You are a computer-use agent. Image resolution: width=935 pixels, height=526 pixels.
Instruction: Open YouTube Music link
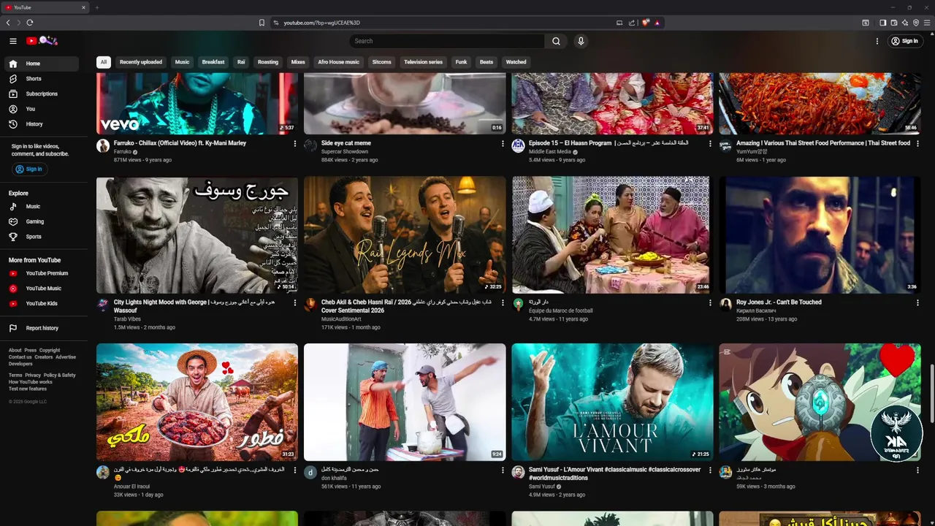42,289
